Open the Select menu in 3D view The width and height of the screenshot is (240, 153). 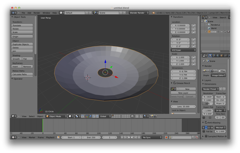pos(32,116)
